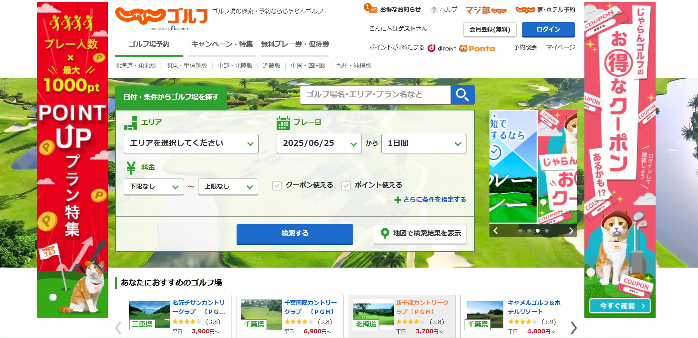Click the green plus icon for more conditions
Image resolution: width=698 pixels, height=338 pixels.
click(x=397, y=200)
